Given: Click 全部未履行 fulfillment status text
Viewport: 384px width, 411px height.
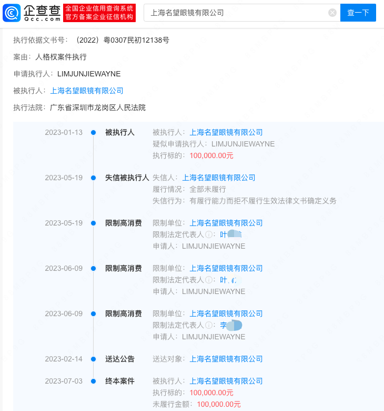Looking at the screenshot, I should [x=208, y=189].
